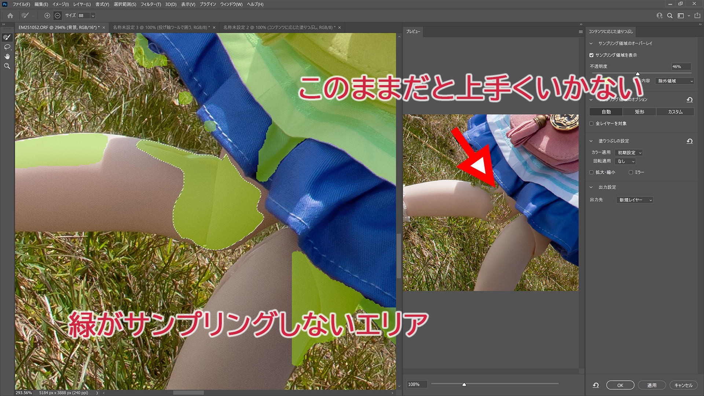Reset the fill settings (塗りつぶしの設定)
Screen dimensions: 704x396
tap(690, 141)
